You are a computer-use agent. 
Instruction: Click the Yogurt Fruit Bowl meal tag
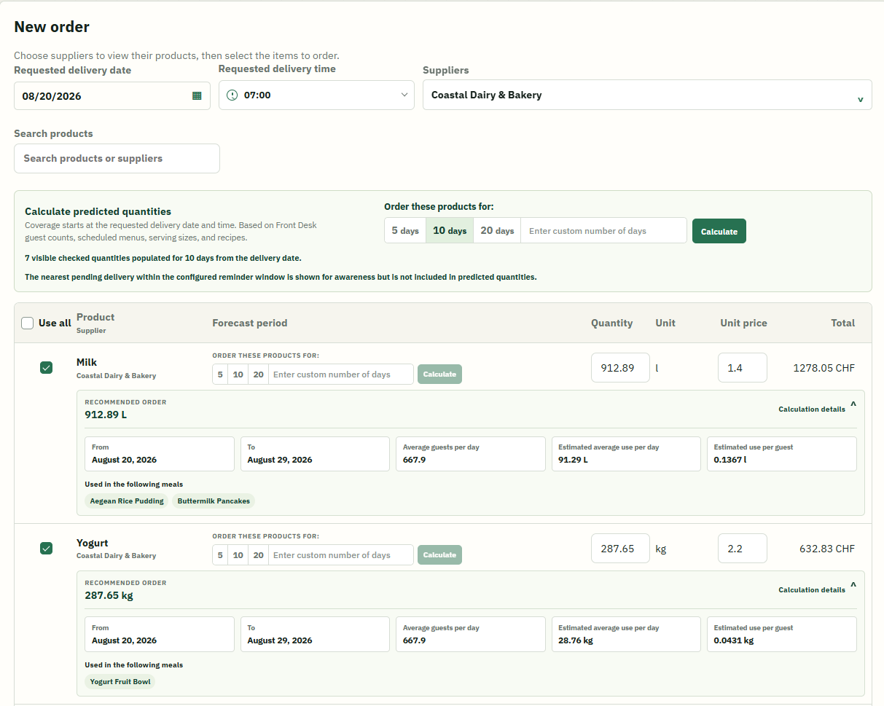pos(120,682)
